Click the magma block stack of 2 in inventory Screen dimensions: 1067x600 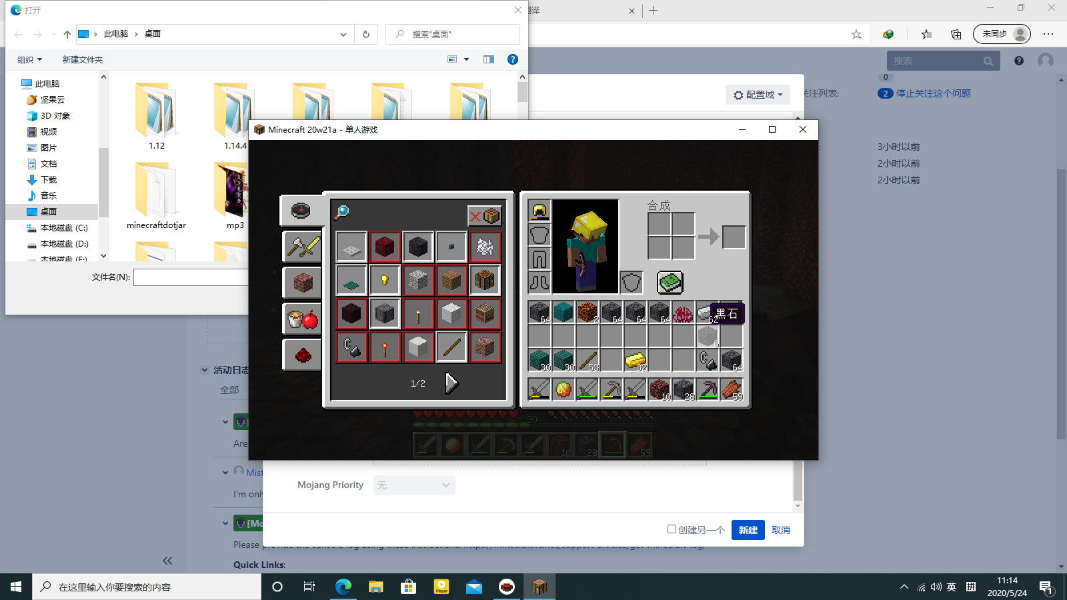(x=588, y=312)
